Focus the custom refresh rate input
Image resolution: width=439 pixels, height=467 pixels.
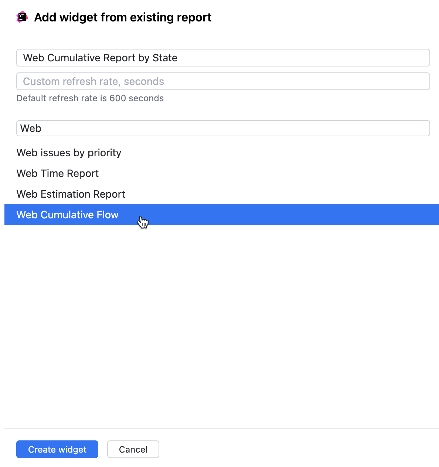223,81
